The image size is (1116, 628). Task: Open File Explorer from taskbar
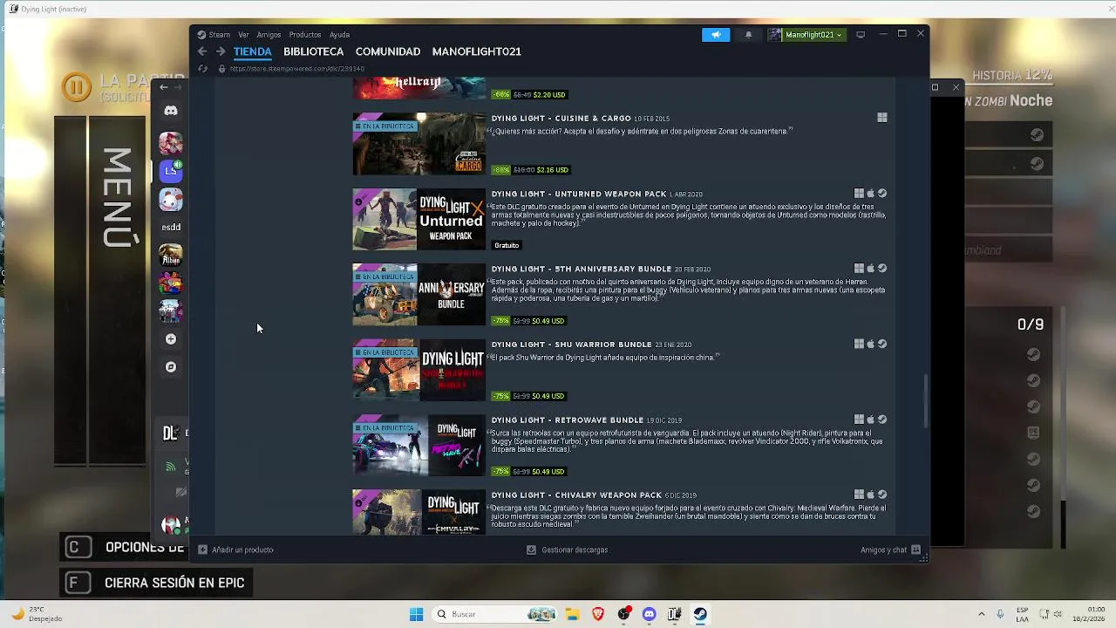coord(573,614)
